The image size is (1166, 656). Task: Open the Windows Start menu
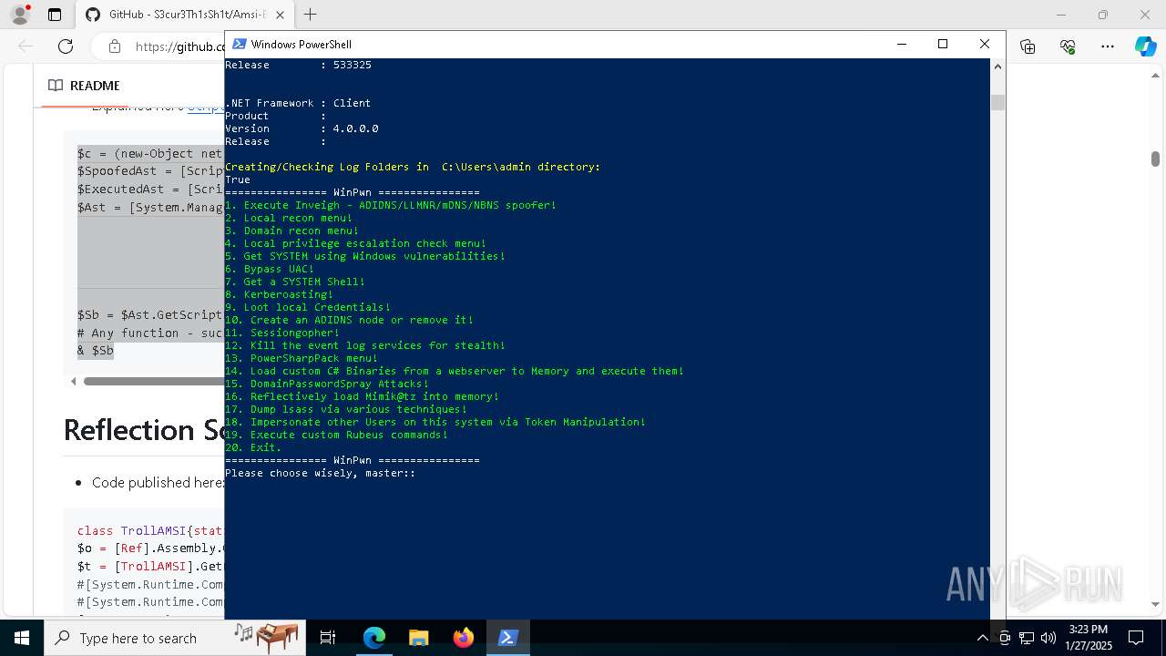coord(22,638)
